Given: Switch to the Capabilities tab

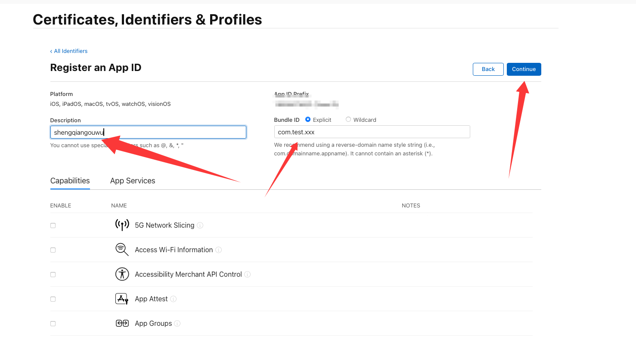Looking at the screenshot, I should (x=70, y=181).
